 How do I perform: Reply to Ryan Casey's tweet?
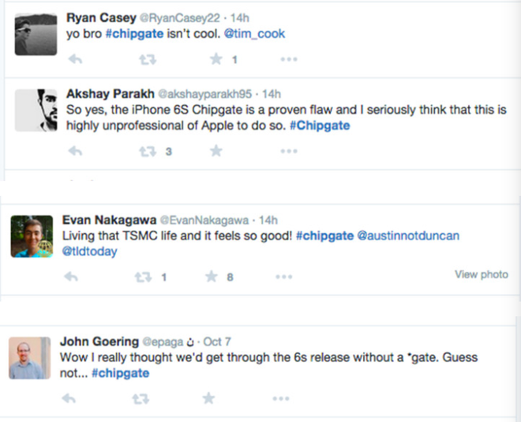click(77, 59)
